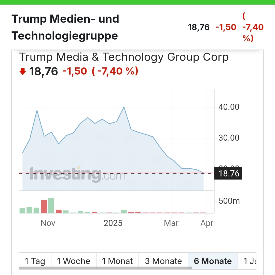Image resolution: width=275 pixels, height=275 pixels.
Task: Click the 2025 label on the time axis
Action: [113, 223]
